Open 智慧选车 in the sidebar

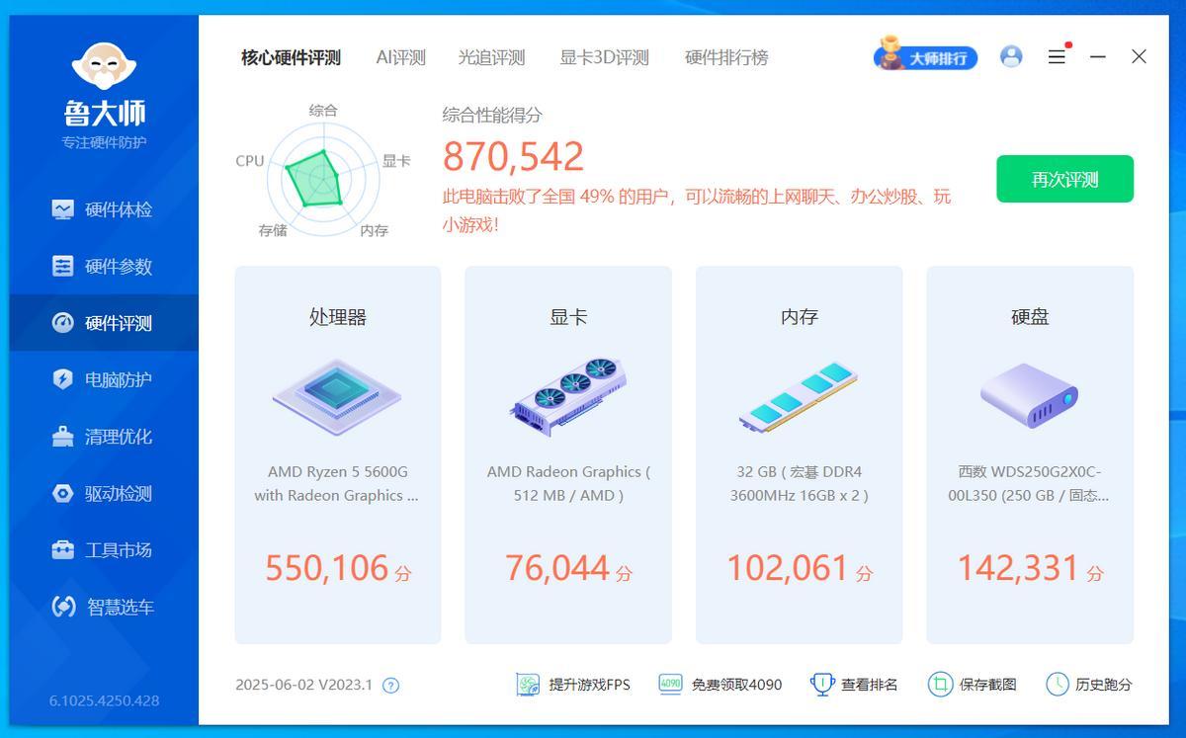104,607
